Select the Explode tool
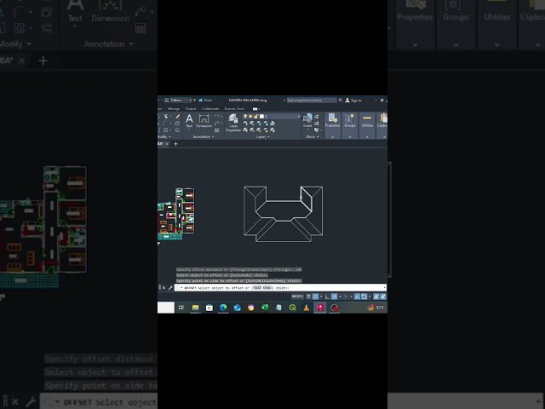The image size is (545, 409). [177, 124]
